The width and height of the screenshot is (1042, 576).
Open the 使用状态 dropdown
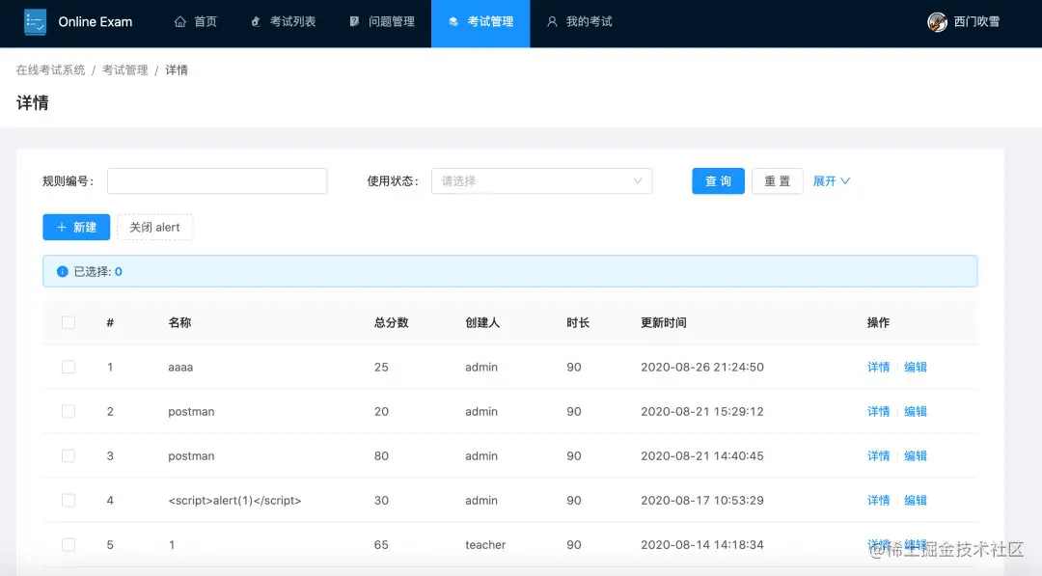pos(540,180)
